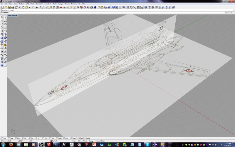
Task: Open the Analyze menu
Action: tap(61, 4)
